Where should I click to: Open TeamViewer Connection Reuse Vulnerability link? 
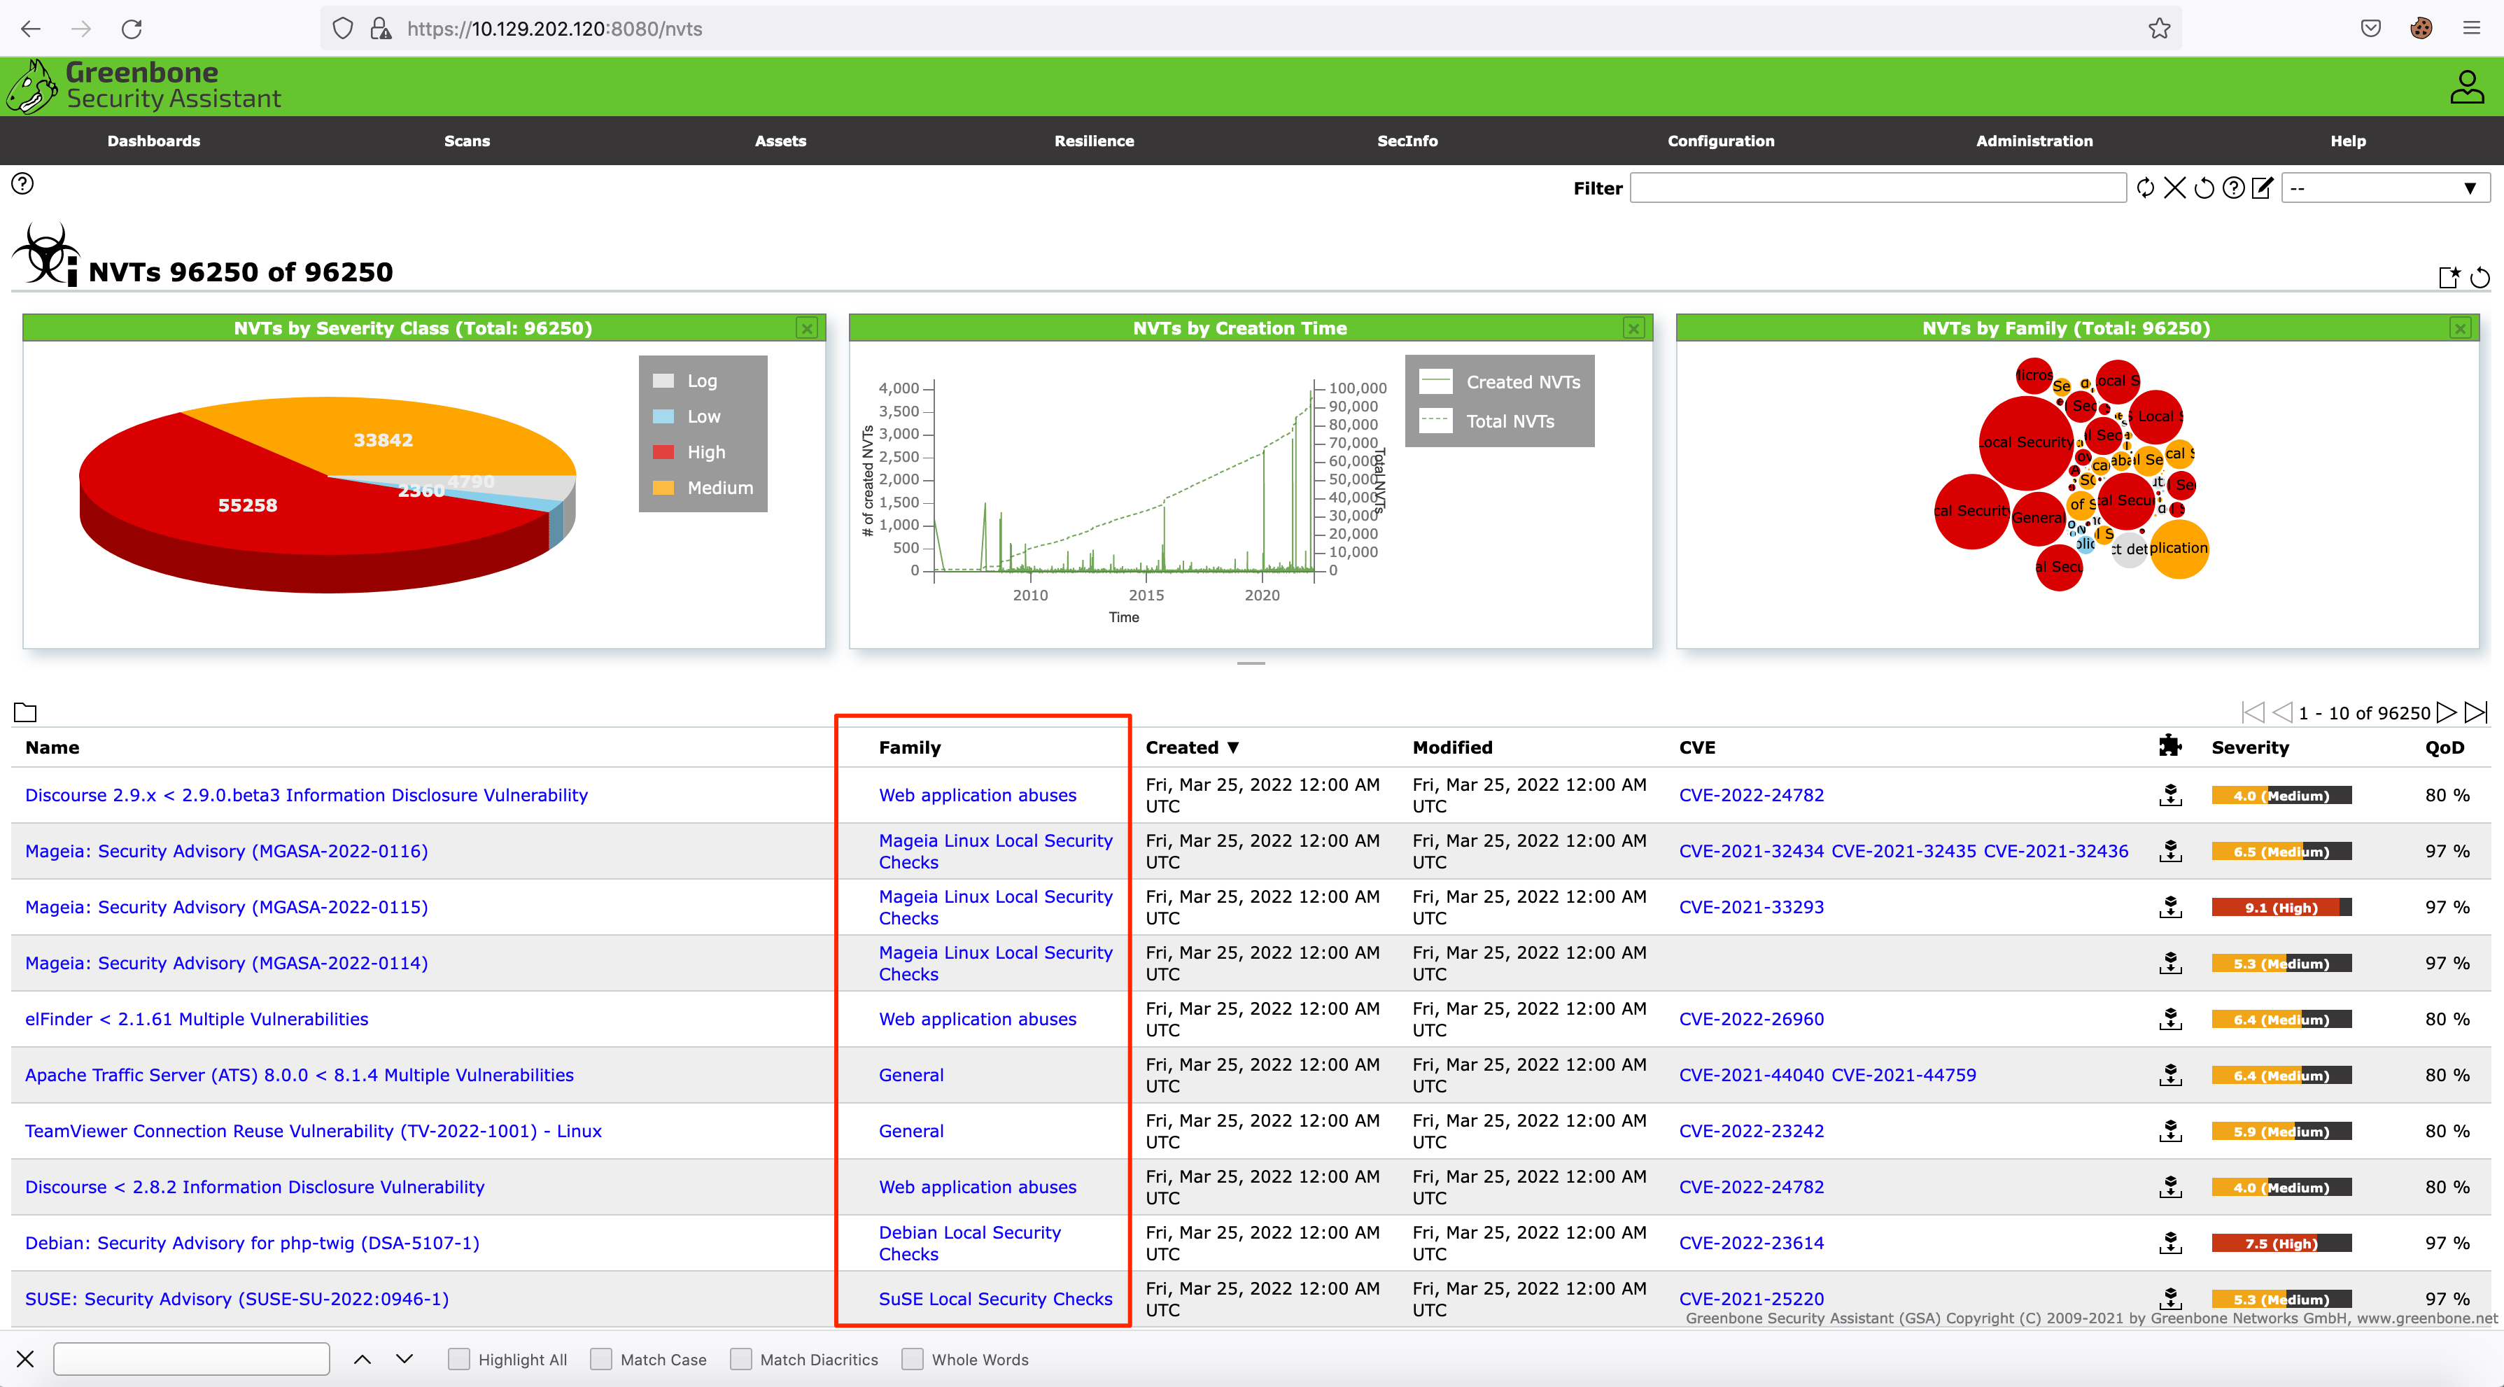313,1130
